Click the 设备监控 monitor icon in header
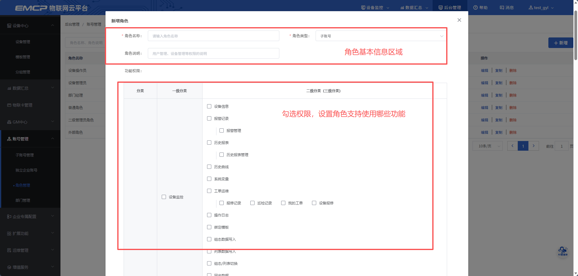This screenshot has width=578, height=276. (363, 8)
